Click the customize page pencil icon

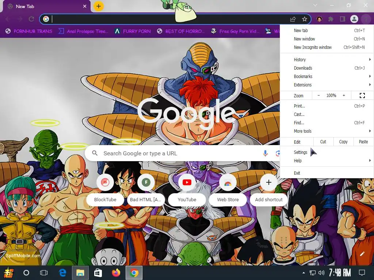tap(362, 254)
